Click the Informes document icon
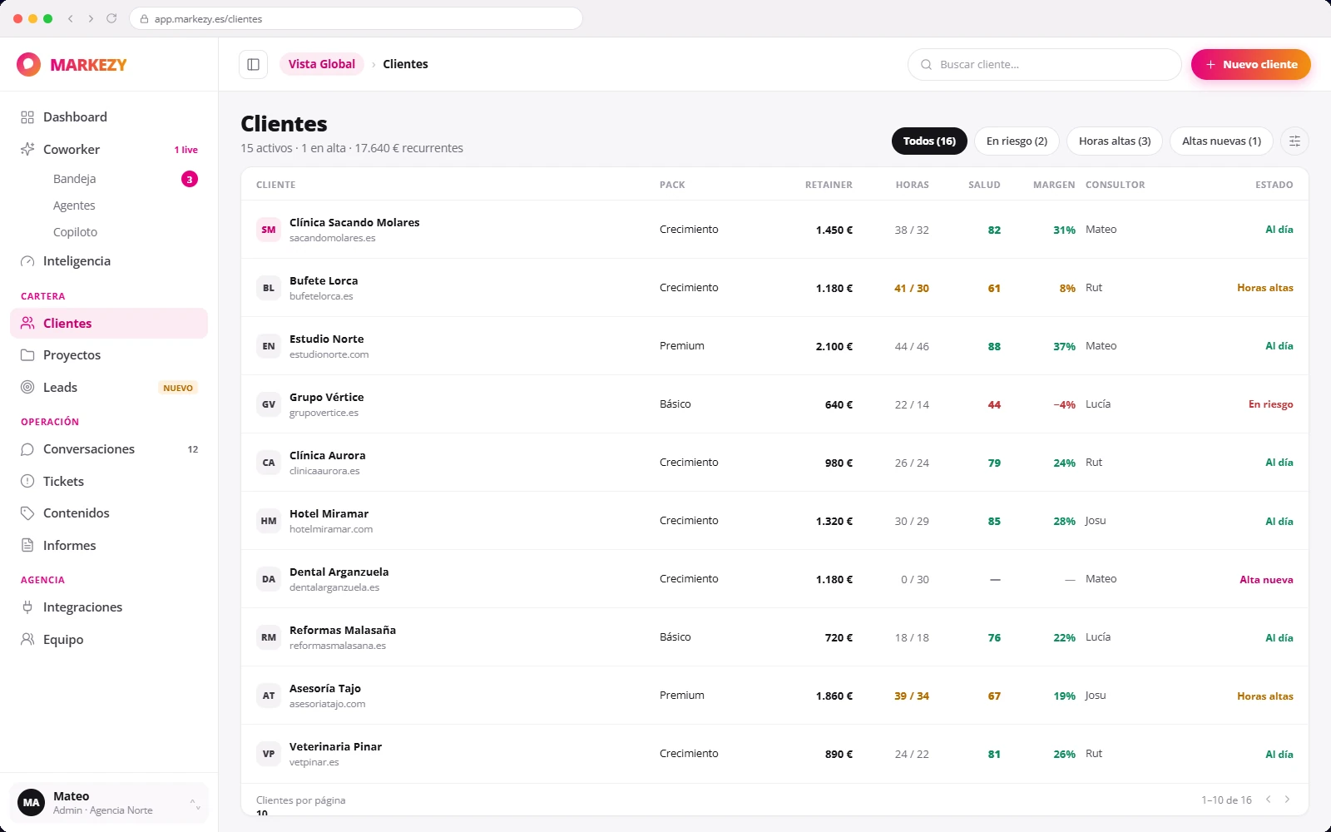Screen dimensions: 1331x832 [x=27, y=546]
